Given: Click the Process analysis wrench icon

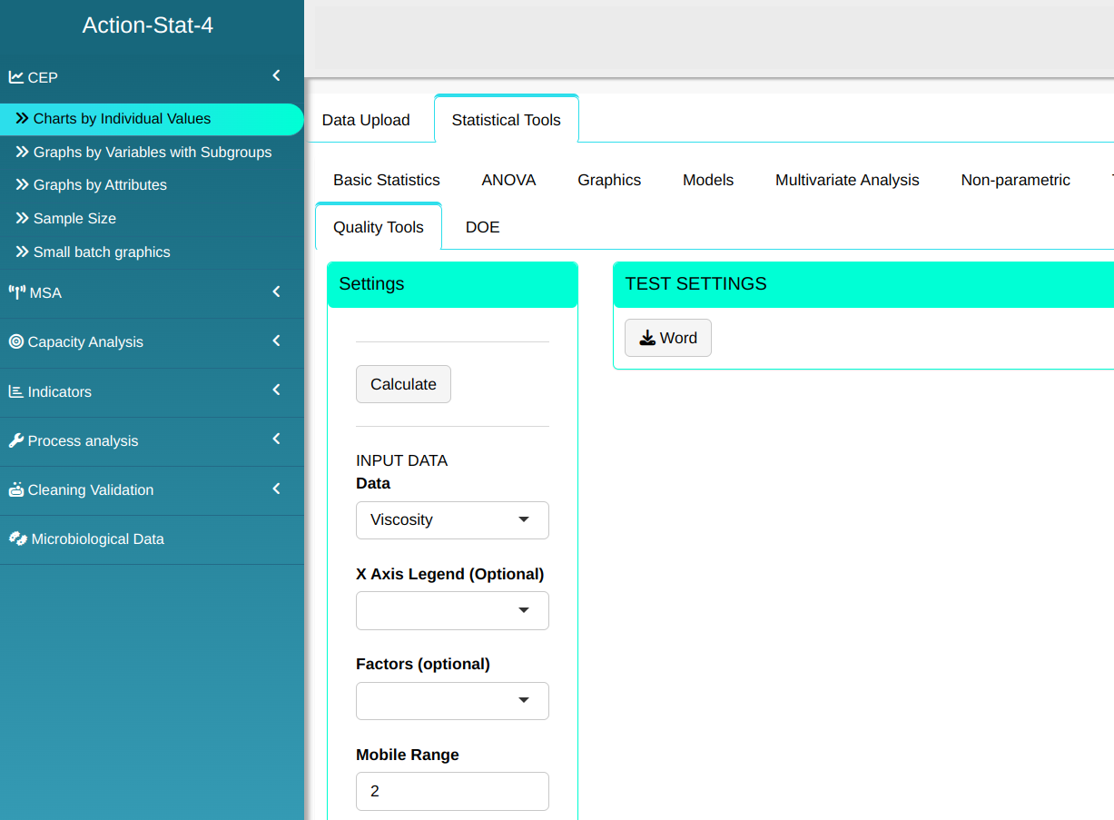Looking at the screenshot, I should pos(16,440).
